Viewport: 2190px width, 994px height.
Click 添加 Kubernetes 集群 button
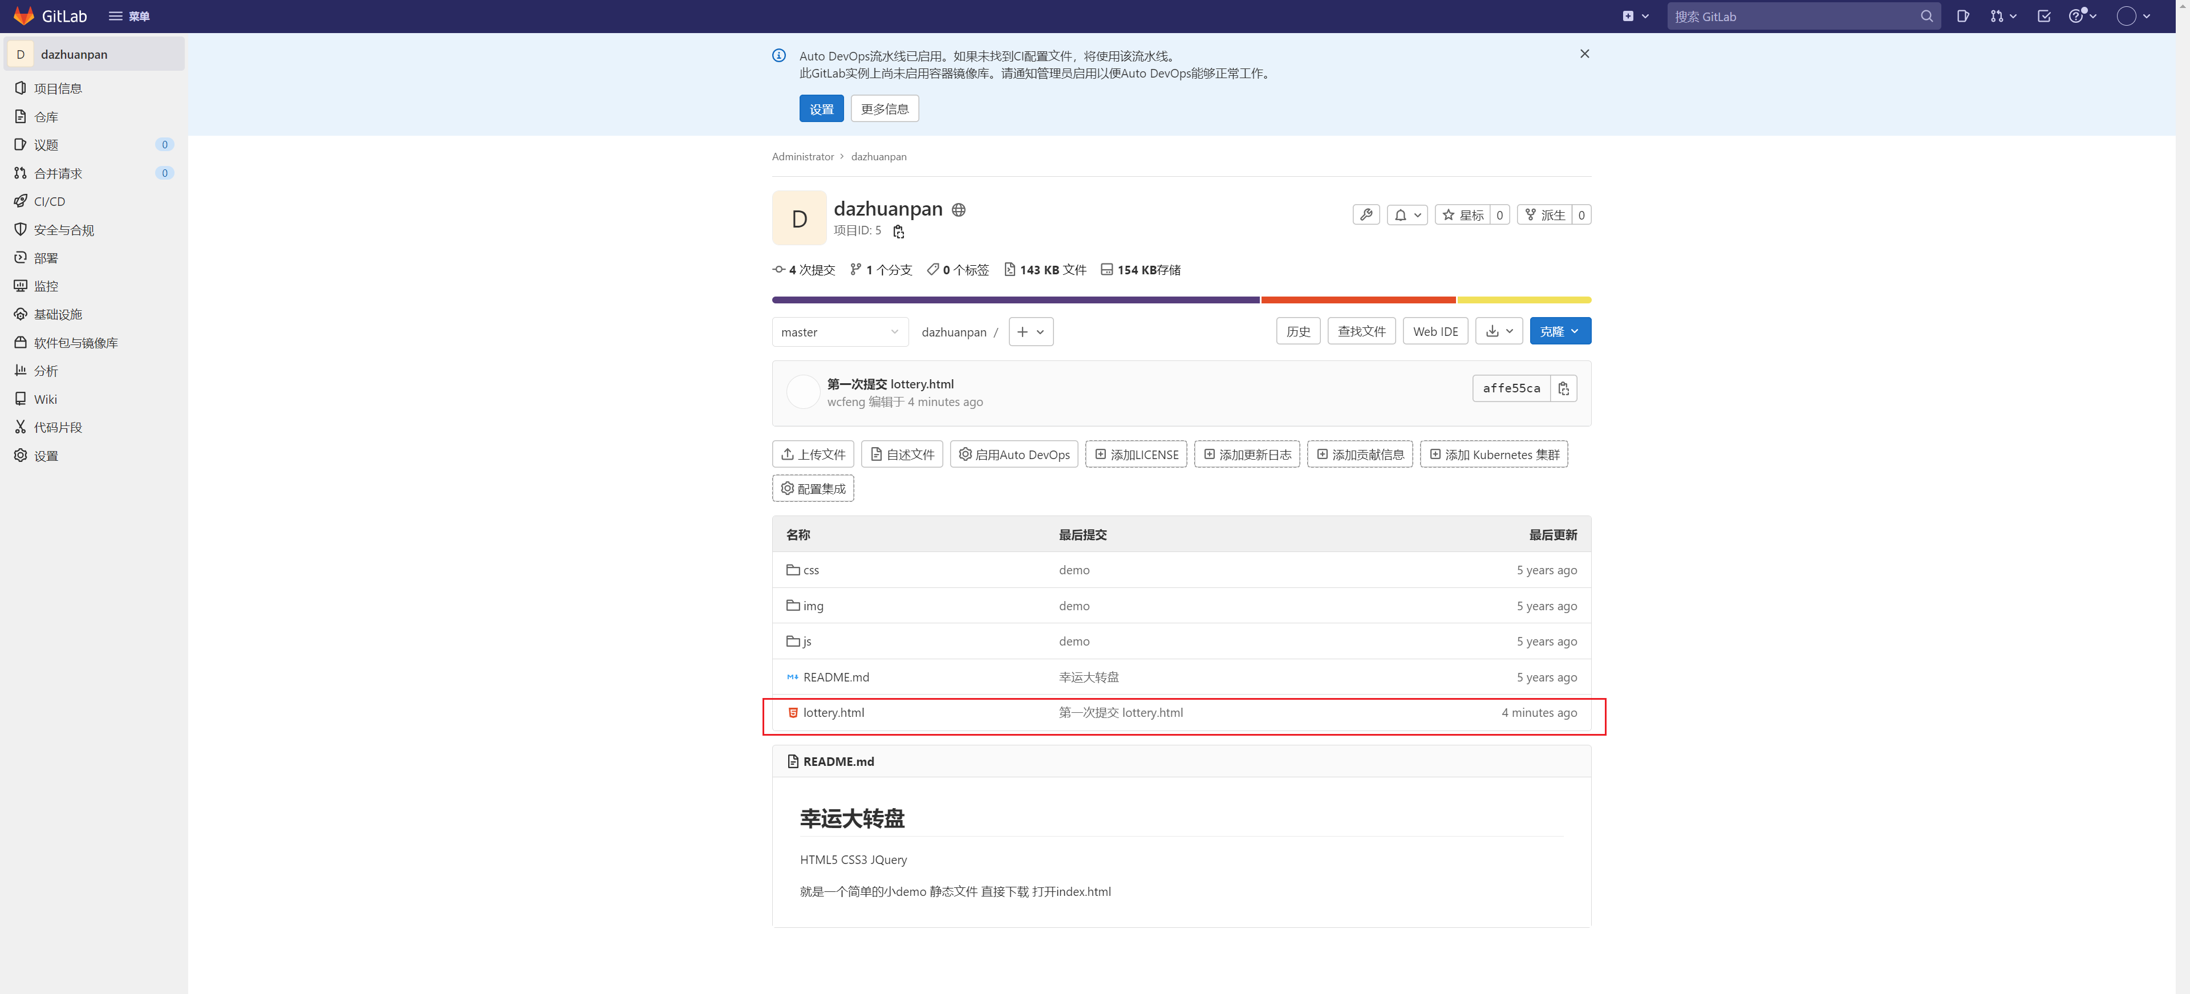pyautogui.click(x=1494, y=454)
